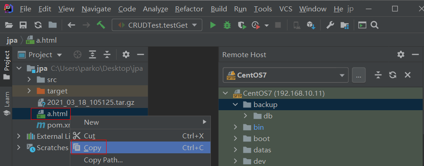Disconnect Remote Host with X icon
This screenshot has width=424, height=166.
408,75
